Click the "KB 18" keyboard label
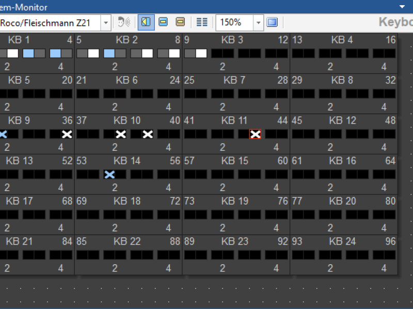The height and width of the screenshot is (309, 413). (x=127, y=201)
